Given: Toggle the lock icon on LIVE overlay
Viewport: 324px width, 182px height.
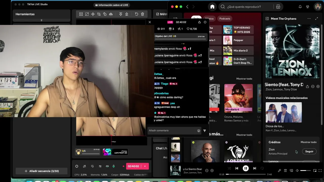Looking at the screenshot, I should (x=199, y=22).
